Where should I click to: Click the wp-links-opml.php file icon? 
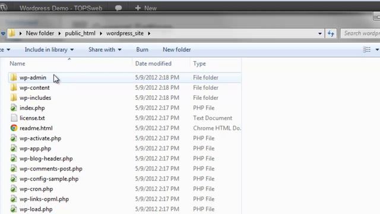[14, 199]
